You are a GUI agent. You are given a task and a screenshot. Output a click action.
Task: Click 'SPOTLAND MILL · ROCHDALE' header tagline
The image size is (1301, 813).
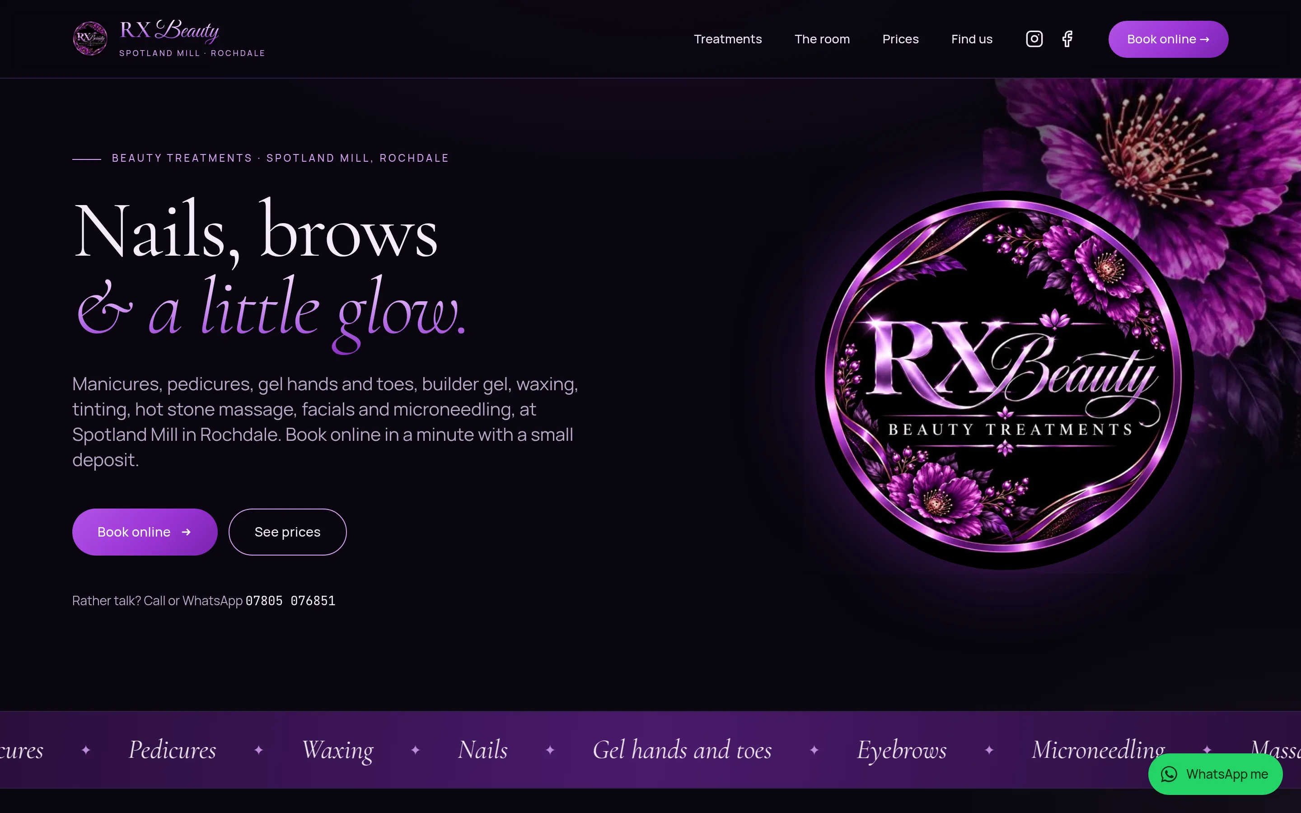coord(192,53)
